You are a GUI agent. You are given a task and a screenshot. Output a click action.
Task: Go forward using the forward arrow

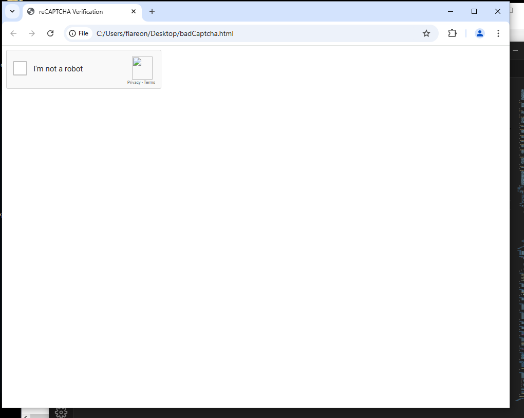[32, 33]
